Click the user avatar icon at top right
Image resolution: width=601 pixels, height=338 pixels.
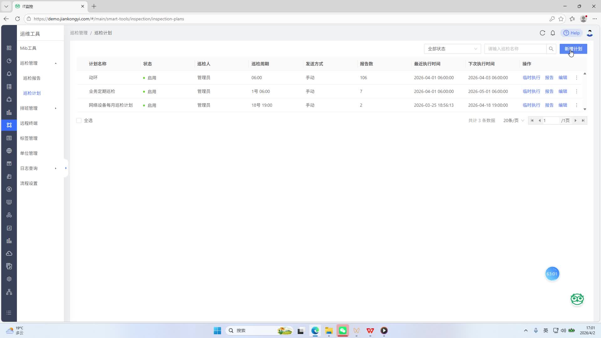pos(590,33)
